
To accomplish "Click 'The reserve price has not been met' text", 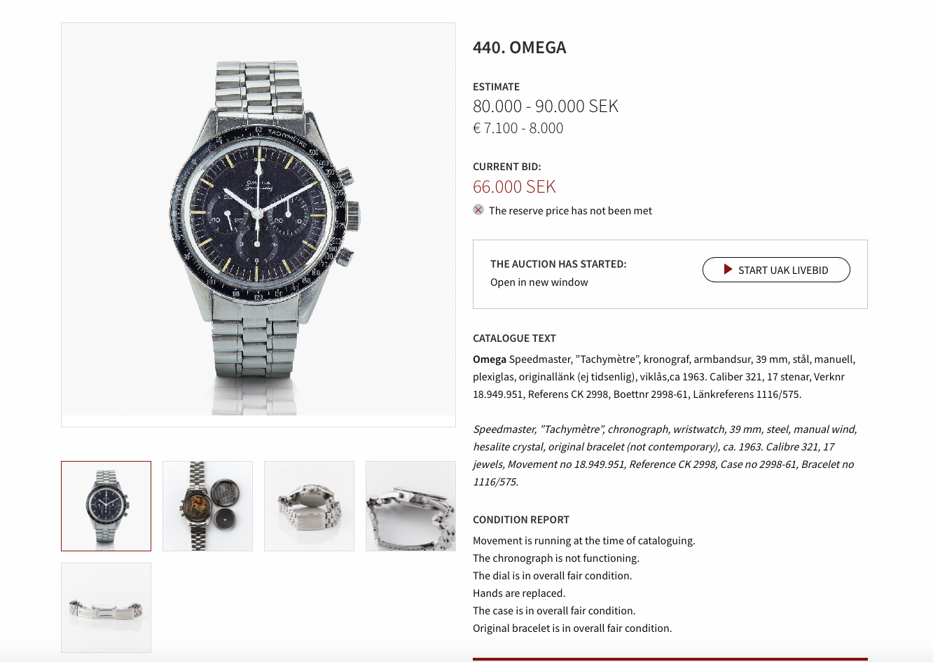I will pos(570,211).
